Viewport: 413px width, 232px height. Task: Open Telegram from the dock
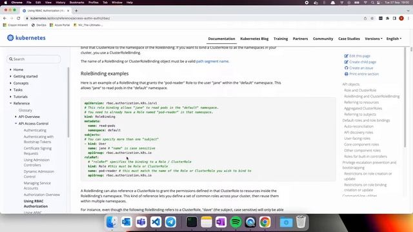click(x=170, y=222)
